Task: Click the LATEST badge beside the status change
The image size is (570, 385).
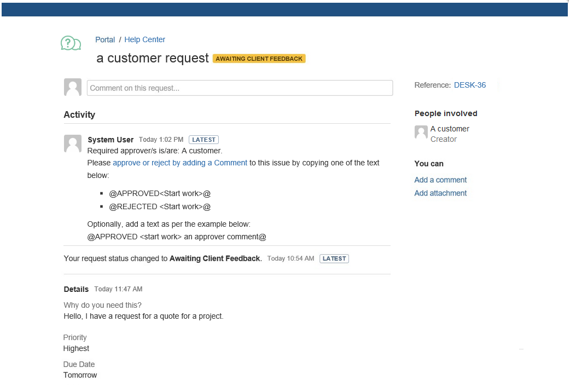Action: coord(334,258)
